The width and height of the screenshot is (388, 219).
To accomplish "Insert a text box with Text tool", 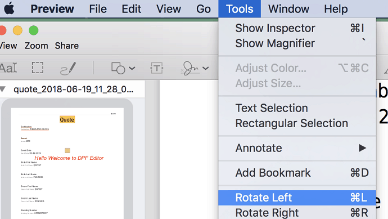I will point(157,68).
